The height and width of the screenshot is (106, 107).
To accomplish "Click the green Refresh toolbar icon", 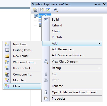I will (x=48, y=10).
